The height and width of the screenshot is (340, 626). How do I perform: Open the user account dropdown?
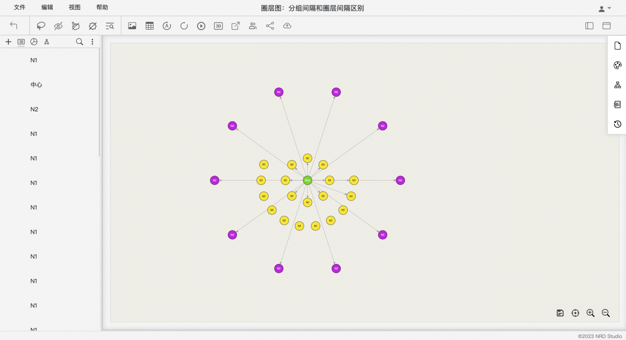click(x=604, y=9)
